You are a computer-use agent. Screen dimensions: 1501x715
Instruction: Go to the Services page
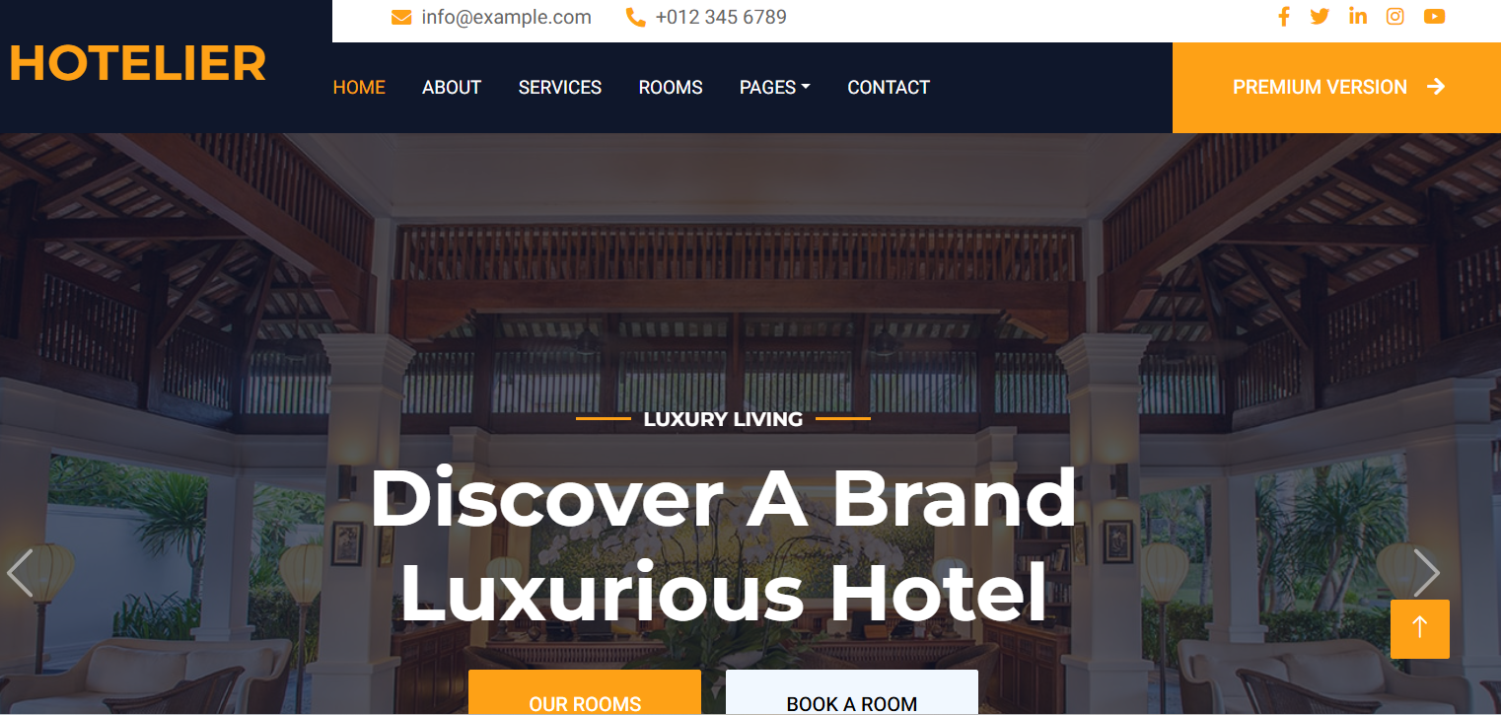[x=560, y=88]
